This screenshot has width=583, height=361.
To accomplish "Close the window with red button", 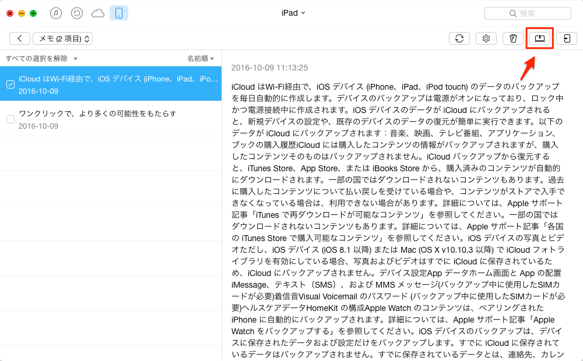I will click(10, 13).
